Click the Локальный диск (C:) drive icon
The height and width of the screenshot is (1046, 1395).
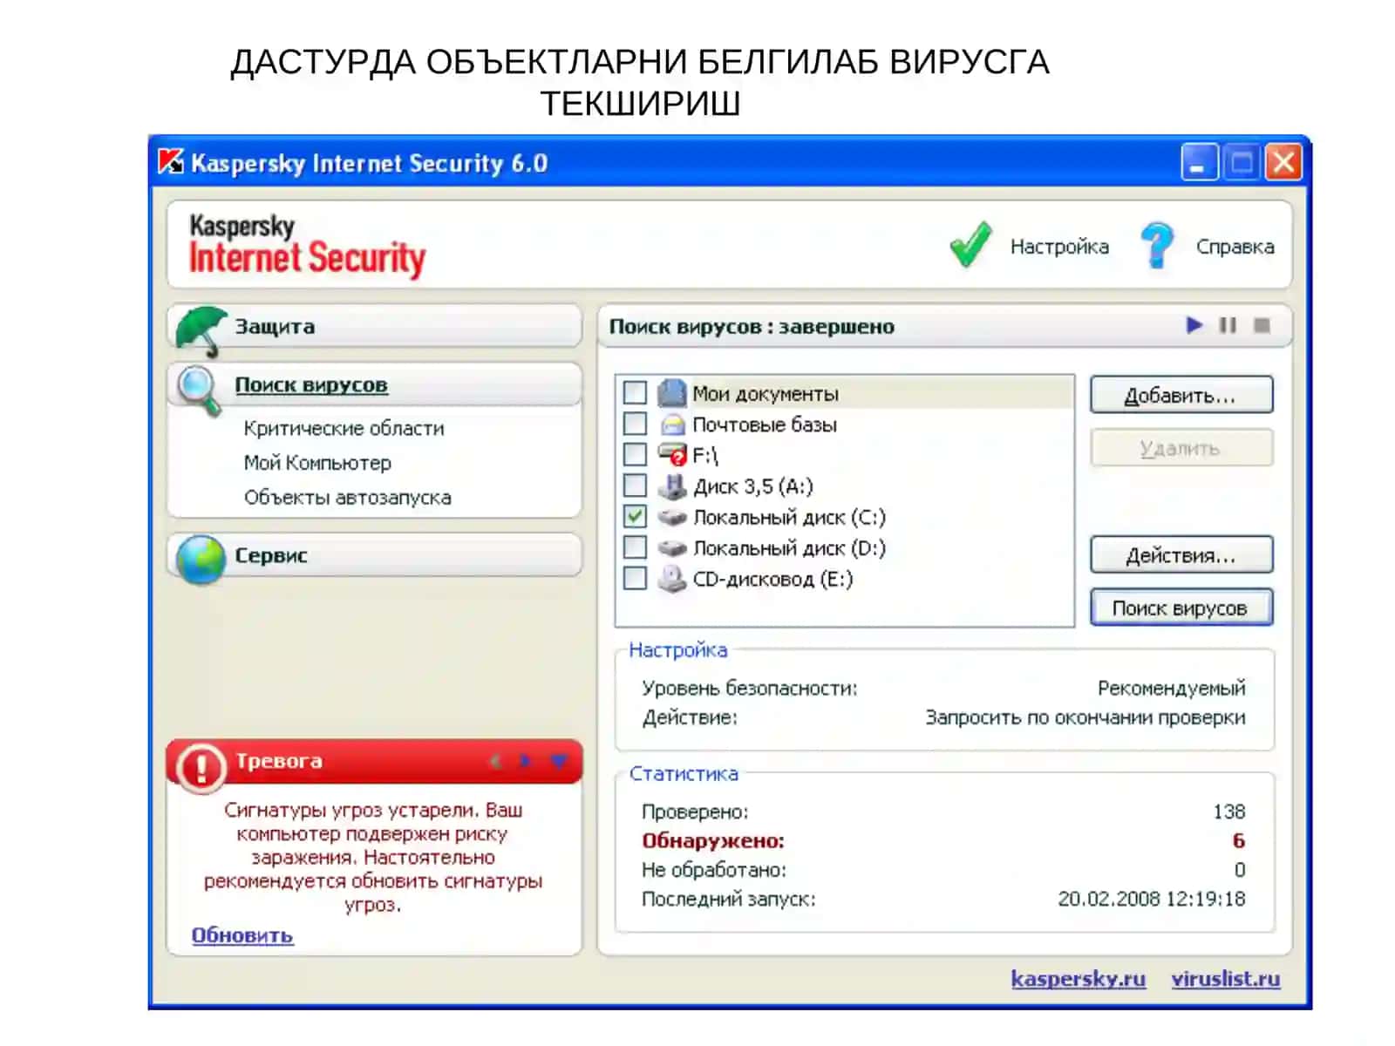tap(672, 517)
